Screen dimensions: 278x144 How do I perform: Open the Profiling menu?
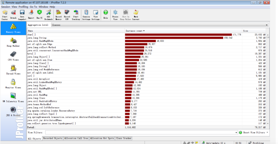[23, 7]
